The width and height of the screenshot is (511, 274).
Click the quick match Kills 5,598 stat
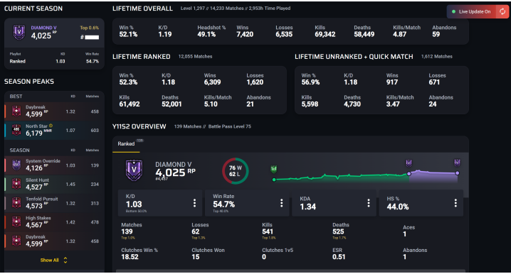click(x=310, y=101)
